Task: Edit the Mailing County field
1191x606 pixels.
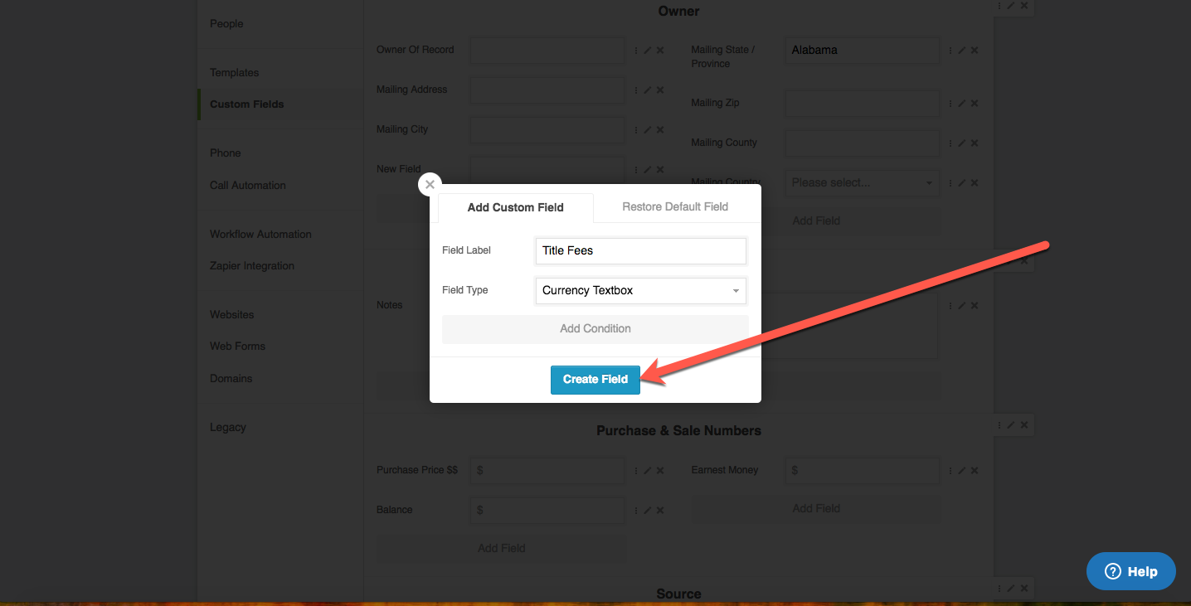Action: [x=962, y=143]
